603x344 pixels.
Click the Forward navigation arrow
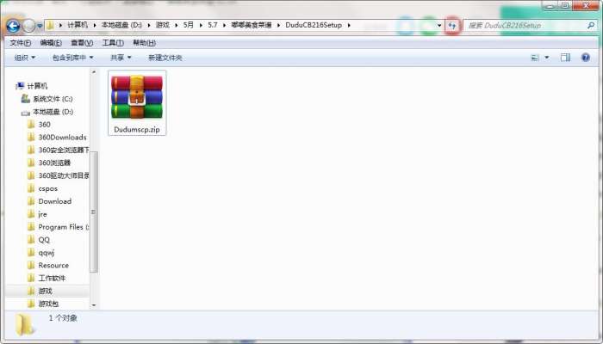coord(28,26)
